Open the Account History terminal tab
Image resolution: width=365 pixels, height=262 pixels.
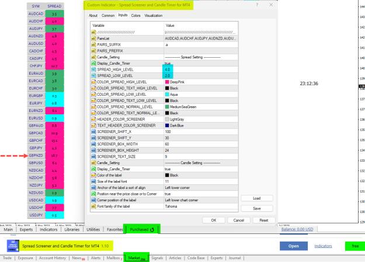53,258
